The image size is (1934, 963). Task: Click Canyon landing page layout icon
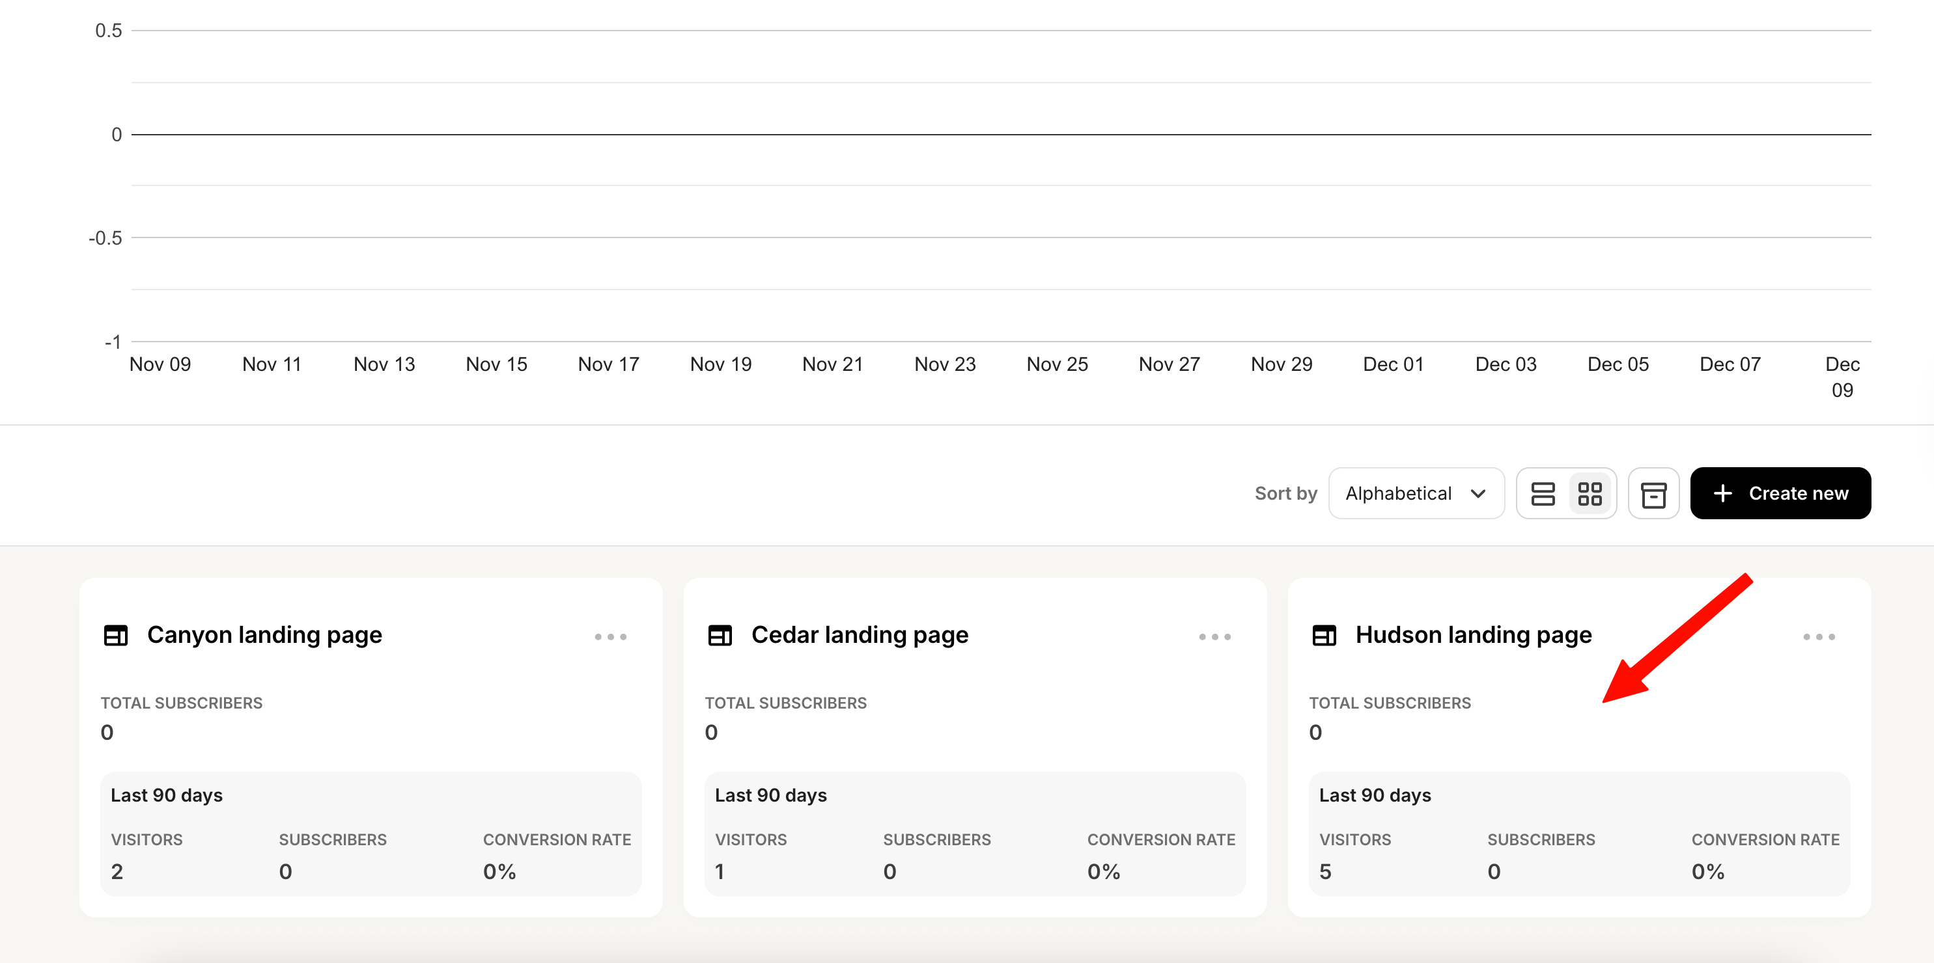coord(116,635)
